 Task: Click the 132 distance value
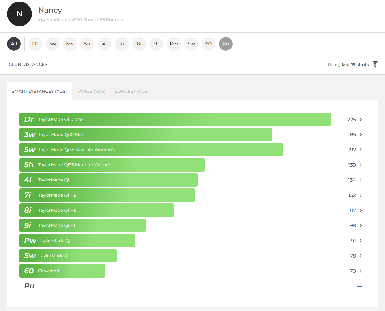[x=352, y=195]
